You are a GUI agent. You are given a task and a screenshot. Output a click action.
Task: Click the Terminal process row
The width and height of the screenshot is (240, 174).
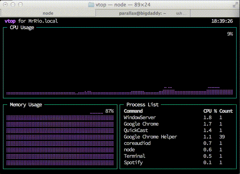pos(178,156)
